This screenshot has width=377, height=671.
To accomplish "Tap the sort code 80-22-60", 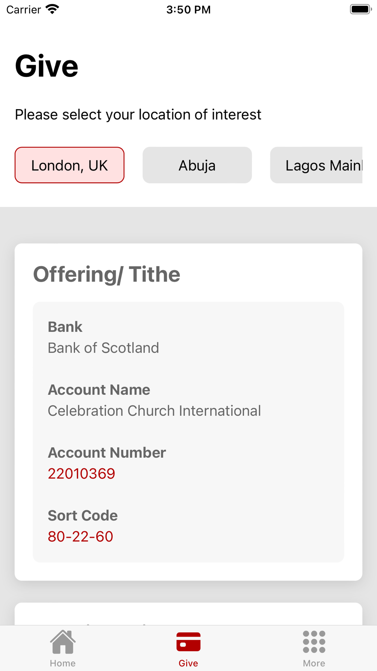I will 80,537.
